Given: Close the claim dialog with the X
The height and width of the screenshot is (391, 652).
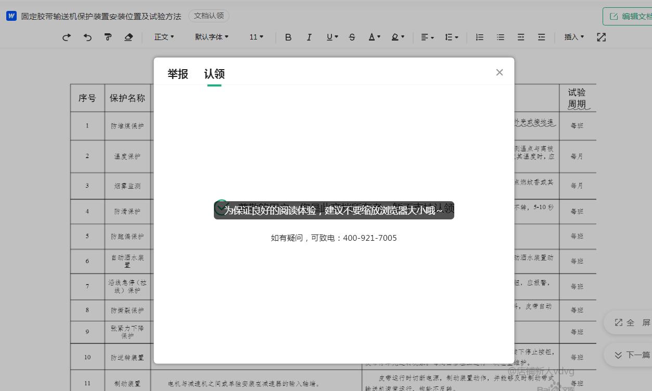Looking at the screenshot, I should [499, 72].
